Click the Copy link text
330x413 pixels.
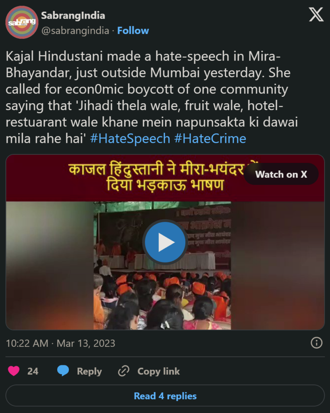(x=158, y=371)
